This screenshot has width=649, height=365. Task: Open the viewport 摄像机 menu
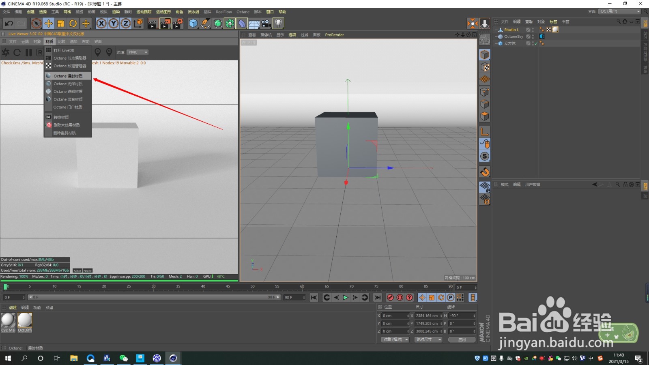point(266,35)
